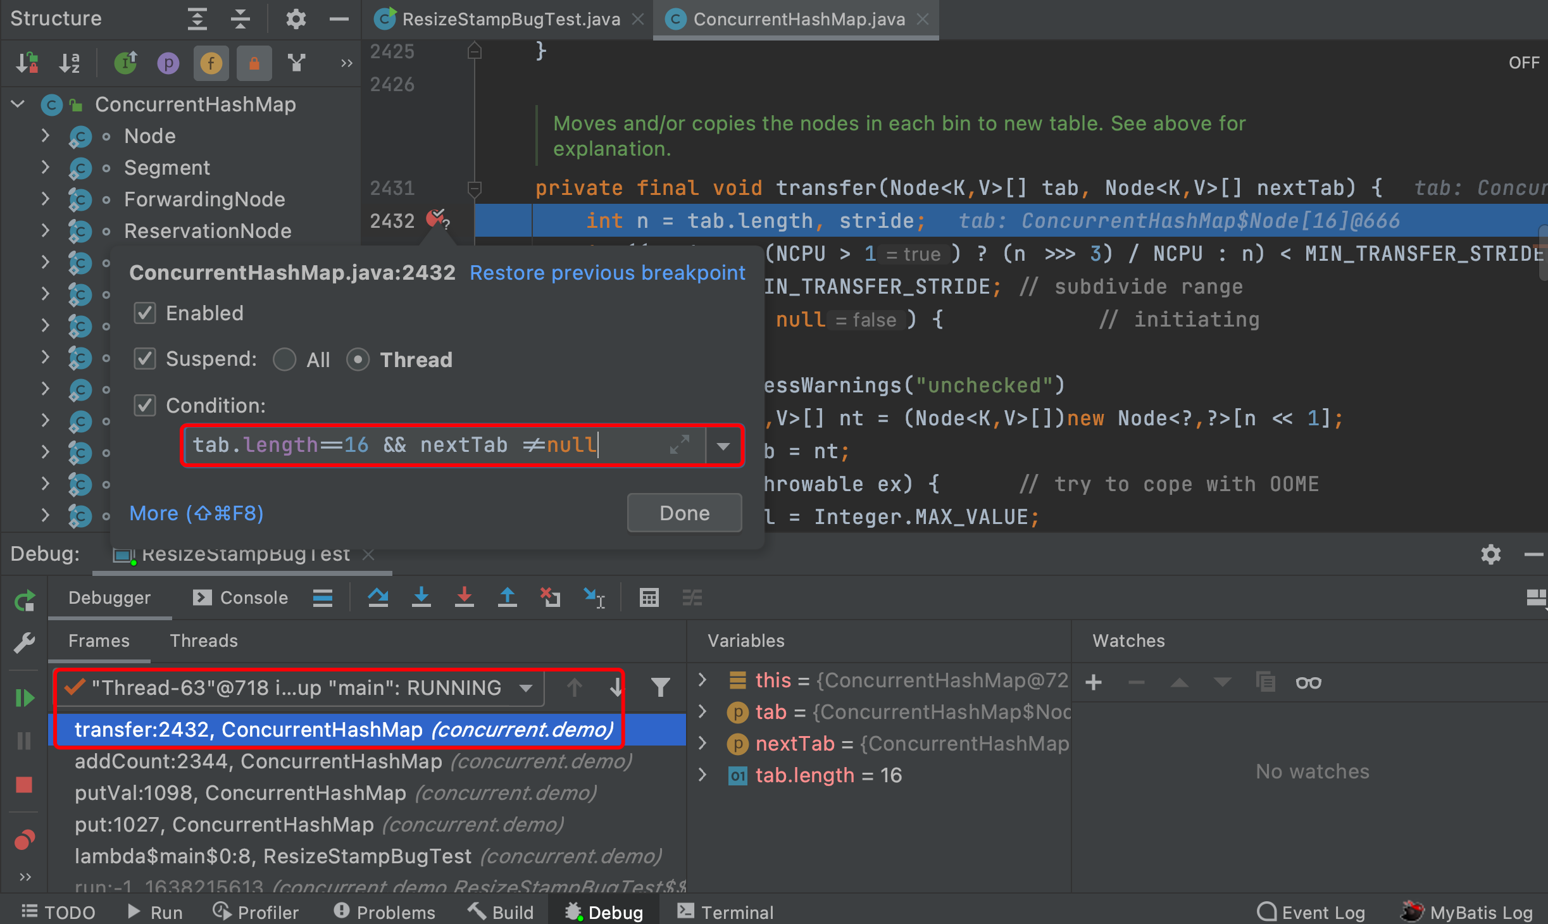Expand the Node class tree item

pos(45,135)
